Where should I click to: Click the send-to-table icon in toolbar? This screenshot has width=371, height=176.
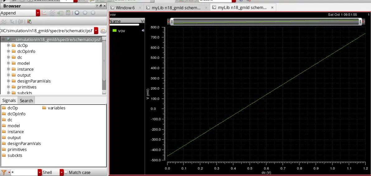click(60, 13)
